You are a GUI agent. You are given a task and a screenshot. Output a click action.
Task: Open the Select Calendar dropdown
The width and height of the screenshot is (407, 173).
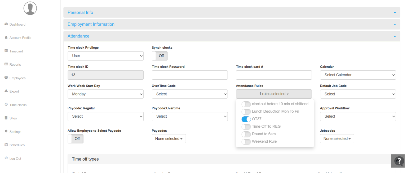point(358,75)
